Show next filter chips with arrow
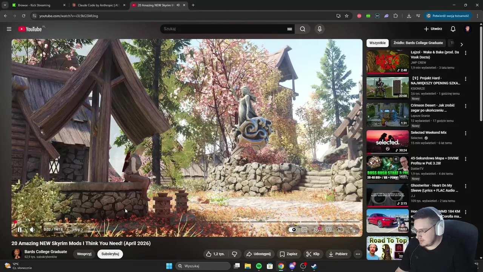483x272 pixels. coord(461,44)
